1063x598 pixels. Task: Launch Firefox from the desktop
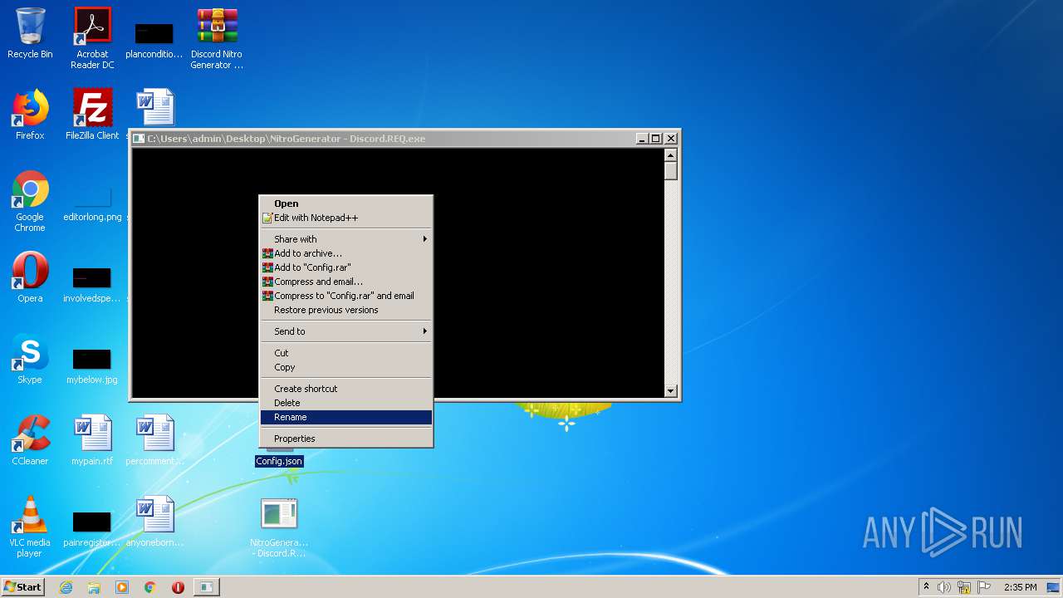point(30,115)
